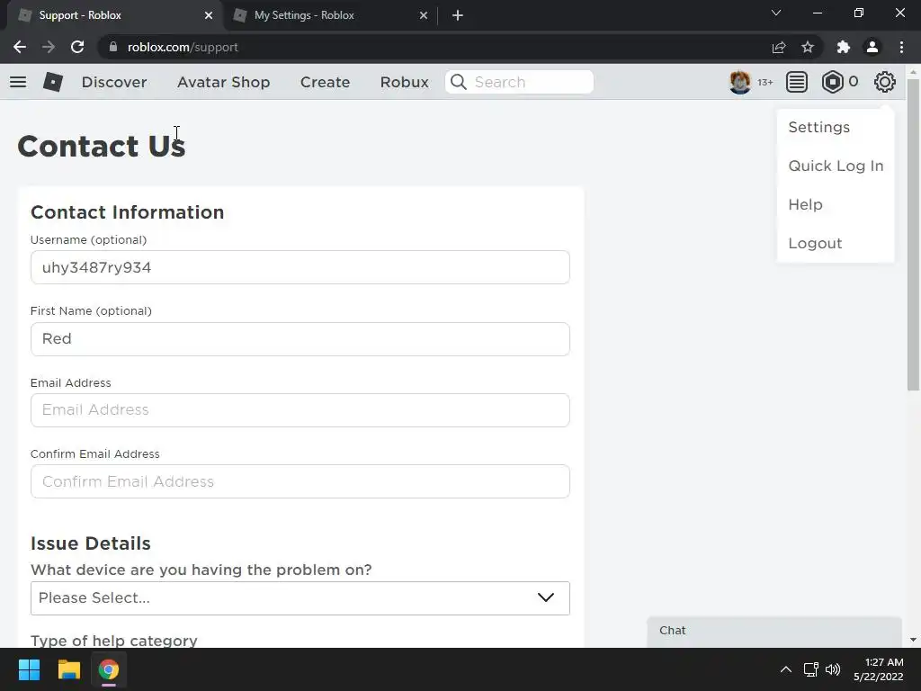This screenshot has height=691, width=921.
Task: Open the volume tray icon
Action: (833, 669)
